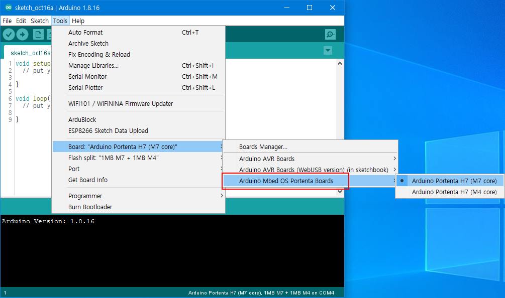Open the Help menu

78,21
